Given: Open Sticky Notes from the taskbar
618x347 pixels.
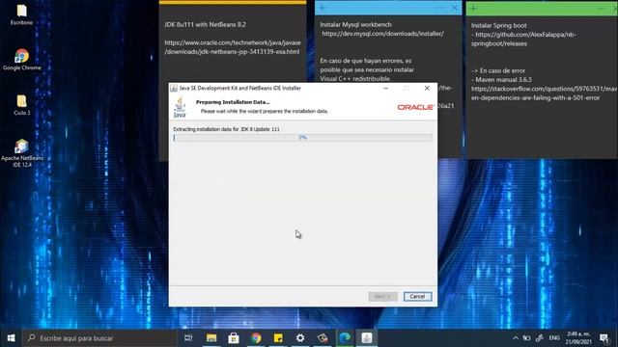Looking at the screenshot, I should (x=278, y=338).
